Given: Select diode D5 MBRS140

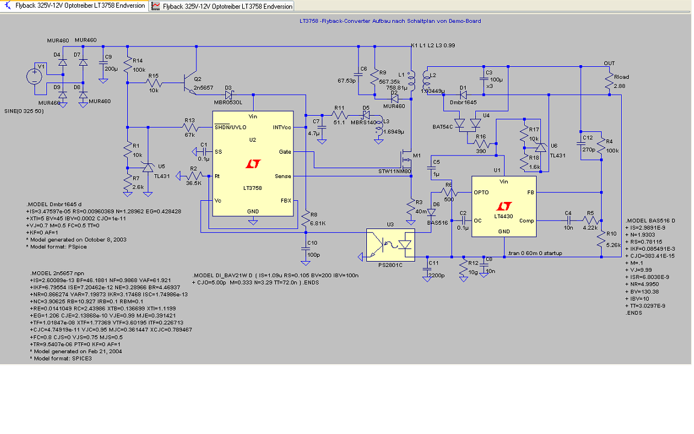Looking at the screenshot, I should point(366,116).
